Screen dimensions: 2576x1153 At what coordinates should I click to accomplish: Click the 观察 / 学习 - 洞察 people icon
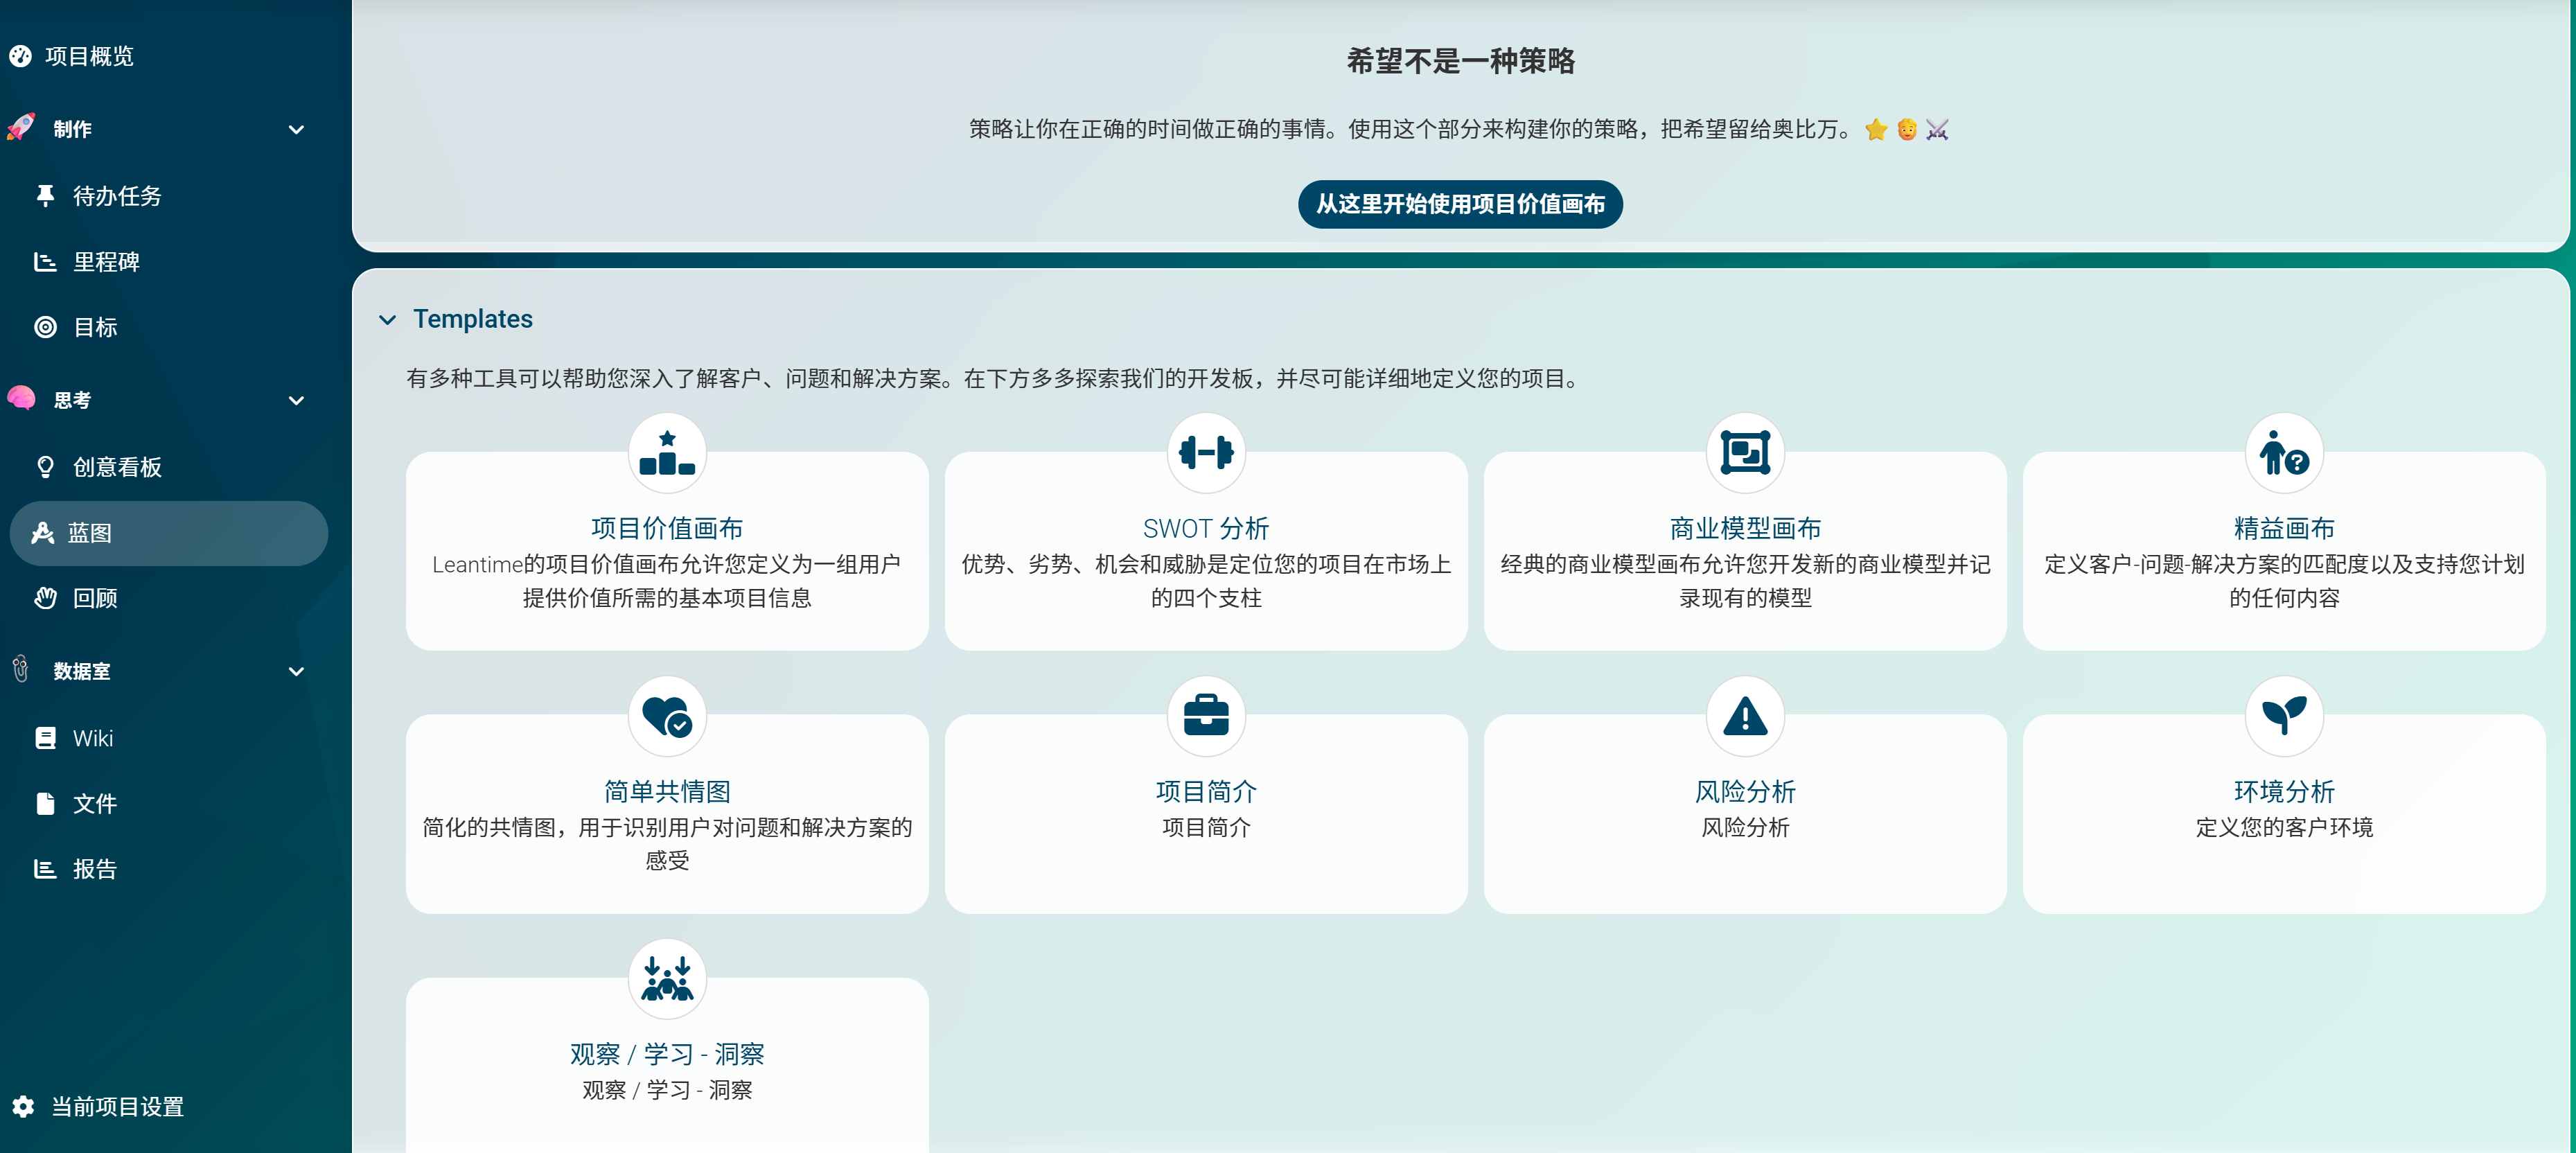pos(667,979)
